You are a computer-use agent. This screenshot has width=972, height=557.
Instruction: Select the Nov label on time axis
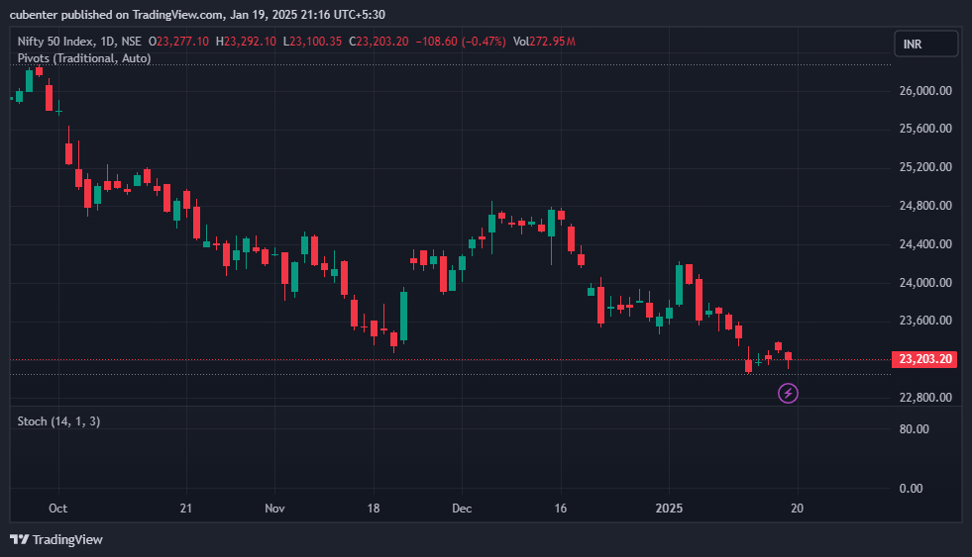274,508
